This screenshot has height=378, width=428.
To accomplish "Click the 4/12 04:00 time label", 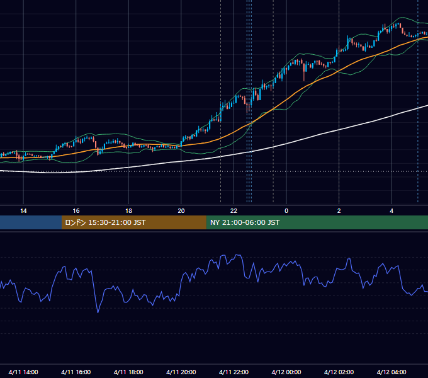I will point(391,372).
